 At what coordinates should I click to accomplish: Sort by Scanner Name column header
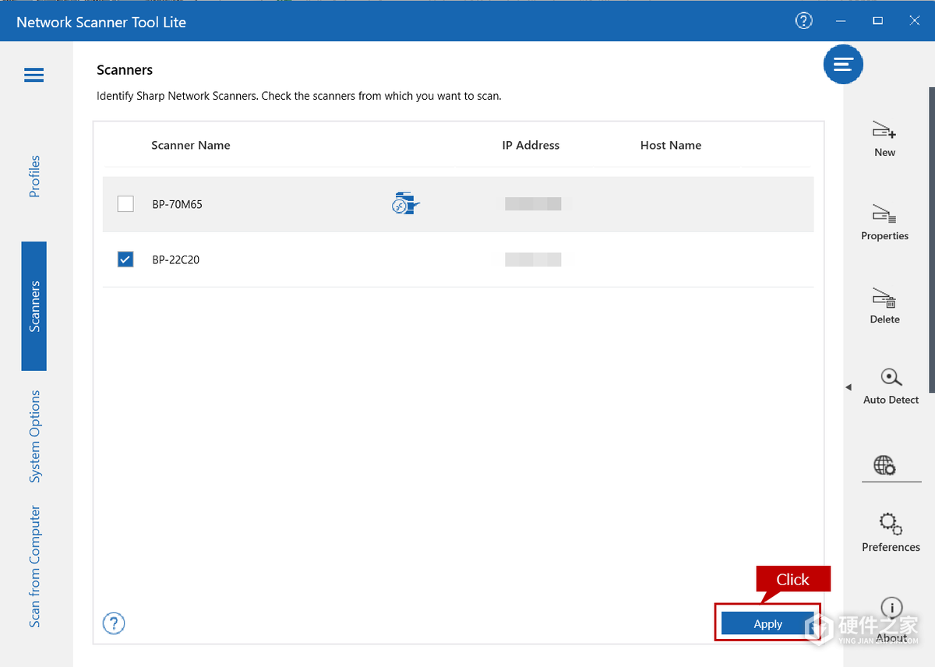[191, 145]
